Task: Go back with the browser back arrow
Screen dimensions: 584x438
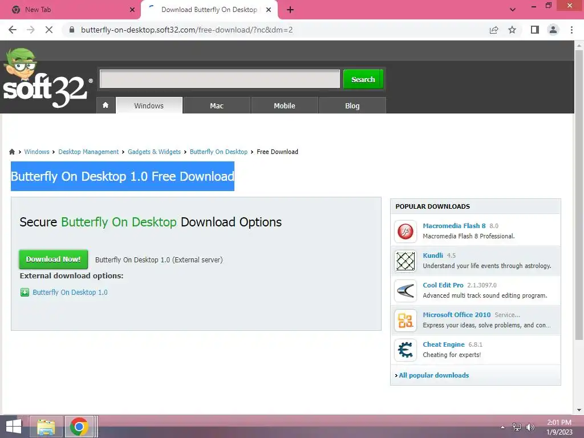Action: point(13,30)
